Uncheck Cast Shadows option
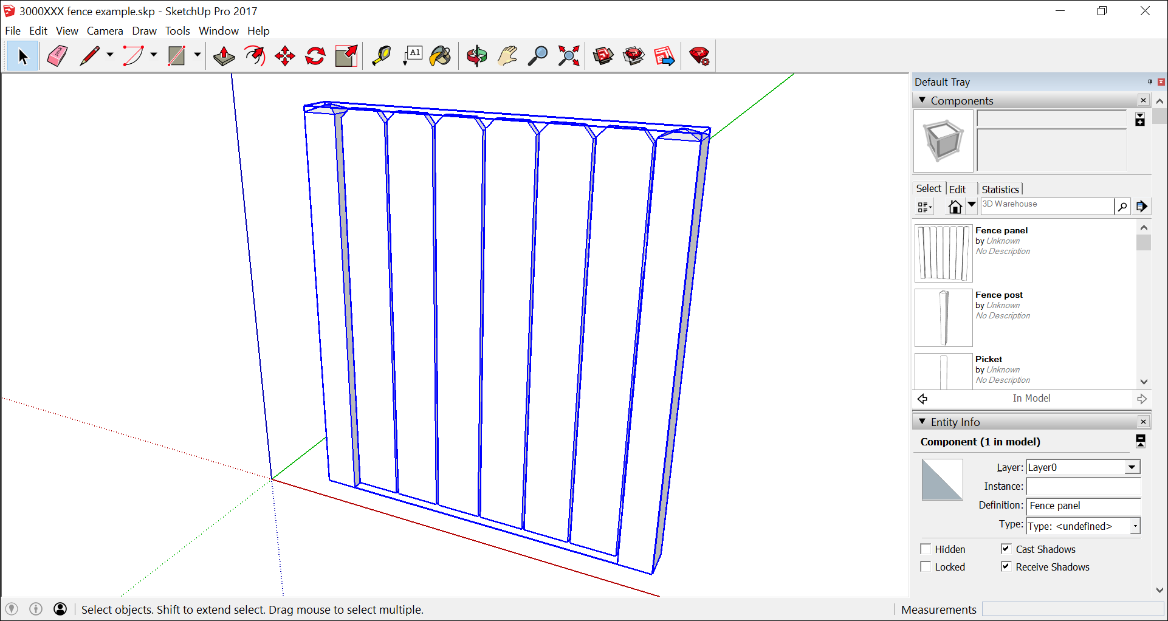Image resolution: width=1168 pixels, height=621 pixels. [1006, 549]
